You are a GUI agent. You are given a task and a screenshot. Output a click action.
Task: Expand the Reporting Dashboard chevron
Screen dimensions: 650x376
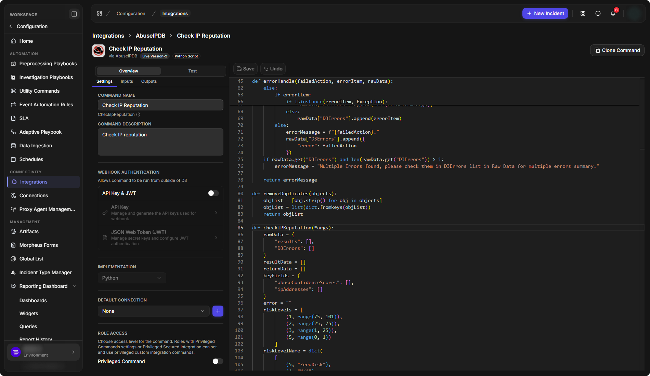point(75,286)
